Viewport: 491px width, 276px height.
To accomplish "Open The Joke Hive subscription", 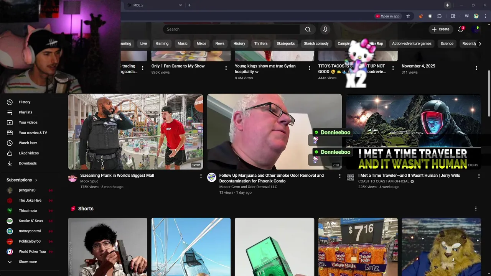I will [30, 200].
